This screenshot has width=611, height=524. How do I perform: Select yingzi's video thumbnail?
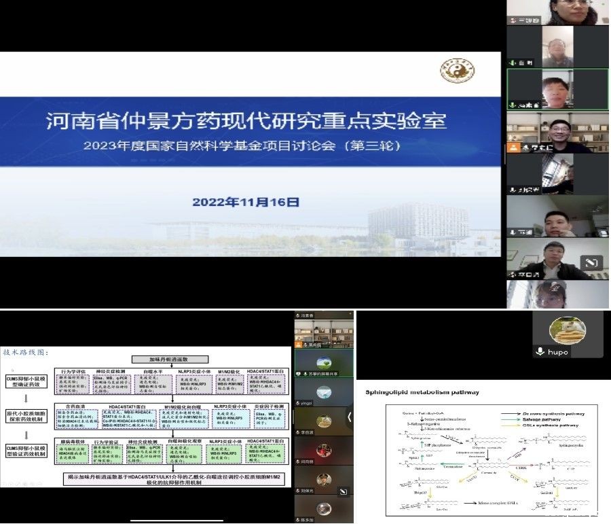324,391
